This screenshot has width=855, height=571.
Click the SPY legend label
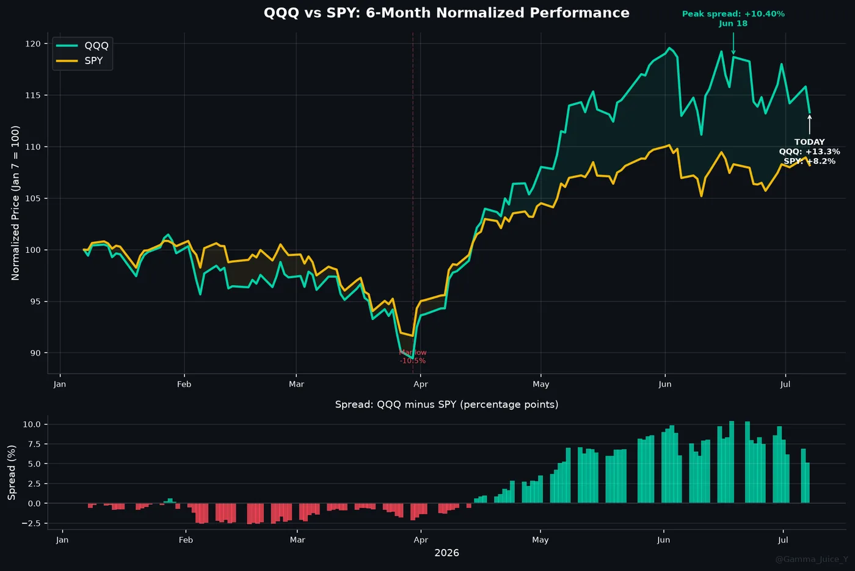pos(93,60)
